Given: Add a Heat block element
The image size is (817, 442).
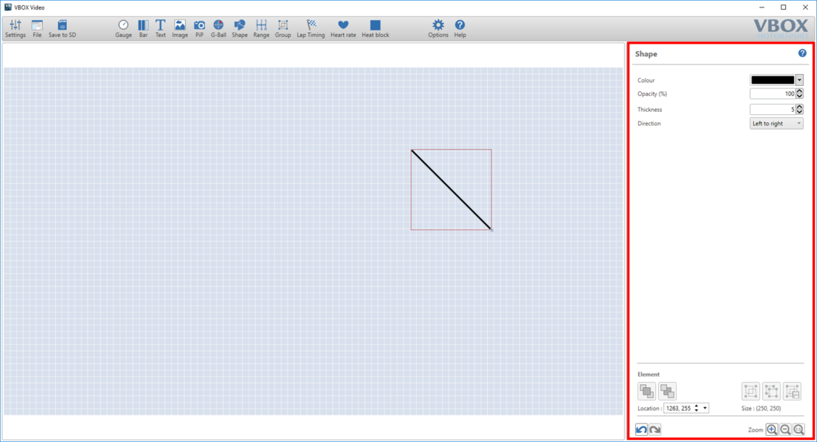Looking at the screenshot, I should 375,29.
